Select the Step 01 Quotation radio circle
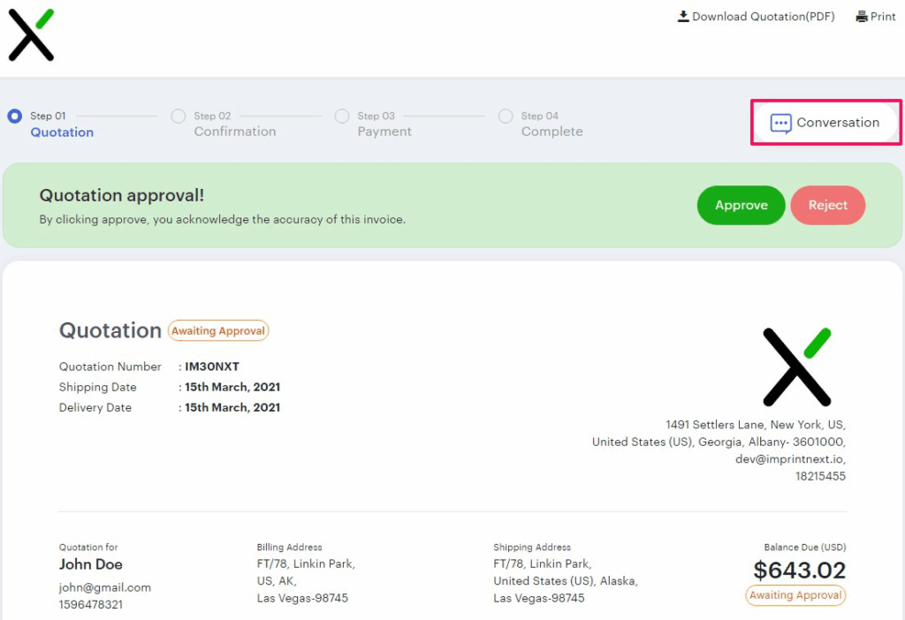This screenshot has width=905, height=620. pyautogui.click(x=14, y=116)
